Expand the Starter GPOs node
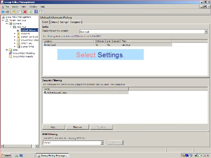Viewport: 211px width, 158px height. pyautogui.click(x=15, y=46)
